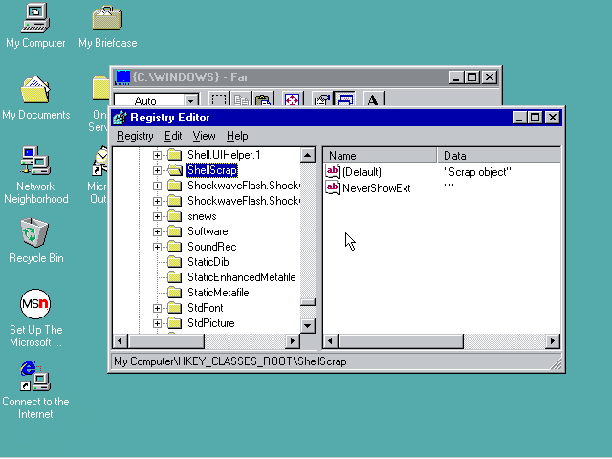Click the Mark selection icon in Far toolbar
Image resolution: width=612 pixels, height=459 pixels.
click(219, 100)
